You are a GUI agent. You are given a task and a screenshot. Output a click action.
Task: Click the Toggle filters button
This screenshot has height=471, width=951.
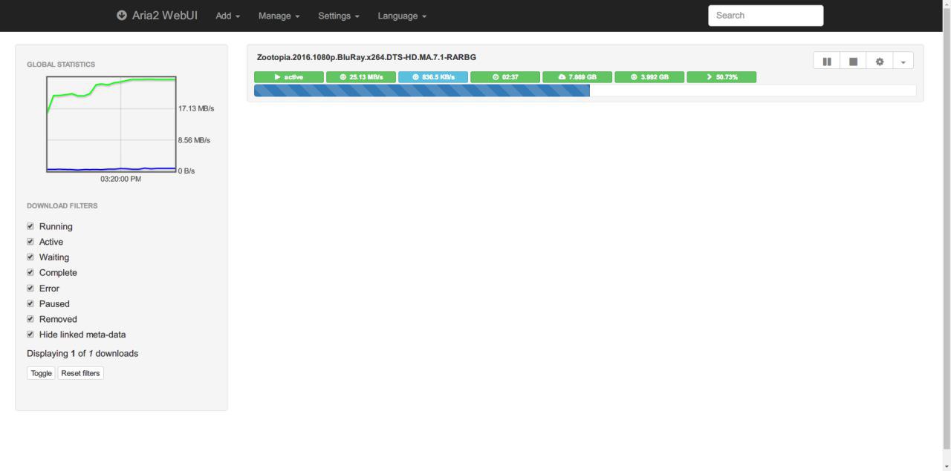coord(41,373)
